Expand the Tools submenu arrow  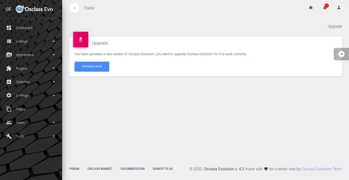pos(54,136)
